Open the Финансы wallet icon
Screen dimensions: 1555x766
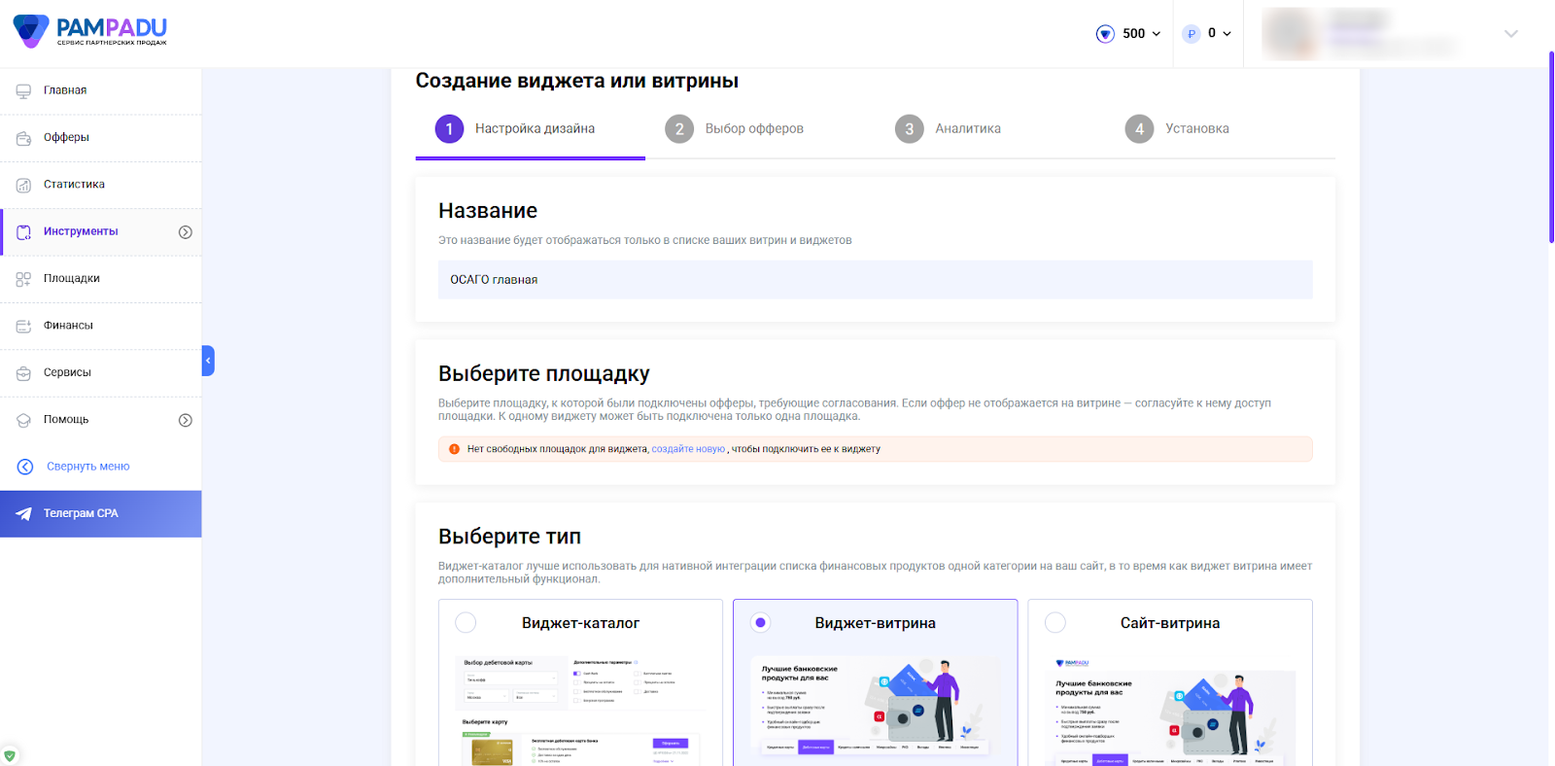23,326
